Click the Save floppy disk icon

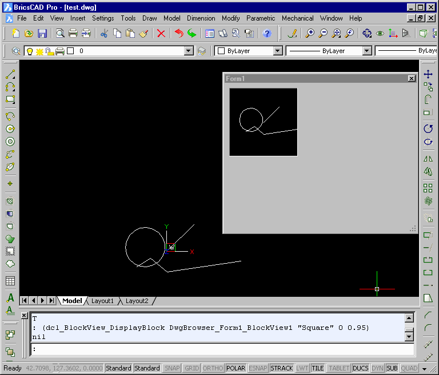42,34
